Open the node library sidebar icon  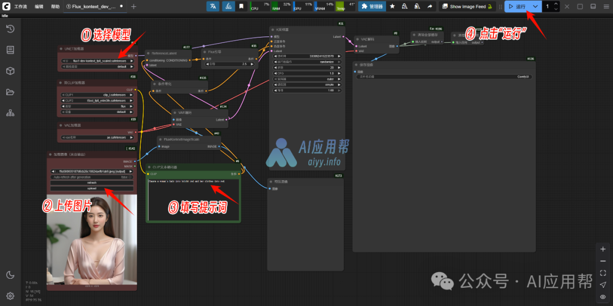pyautogui.click(x=10, y=50)
